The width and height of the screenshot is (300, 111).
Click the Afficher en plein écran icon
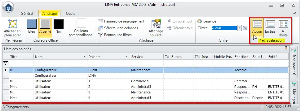tap(13, 24)
